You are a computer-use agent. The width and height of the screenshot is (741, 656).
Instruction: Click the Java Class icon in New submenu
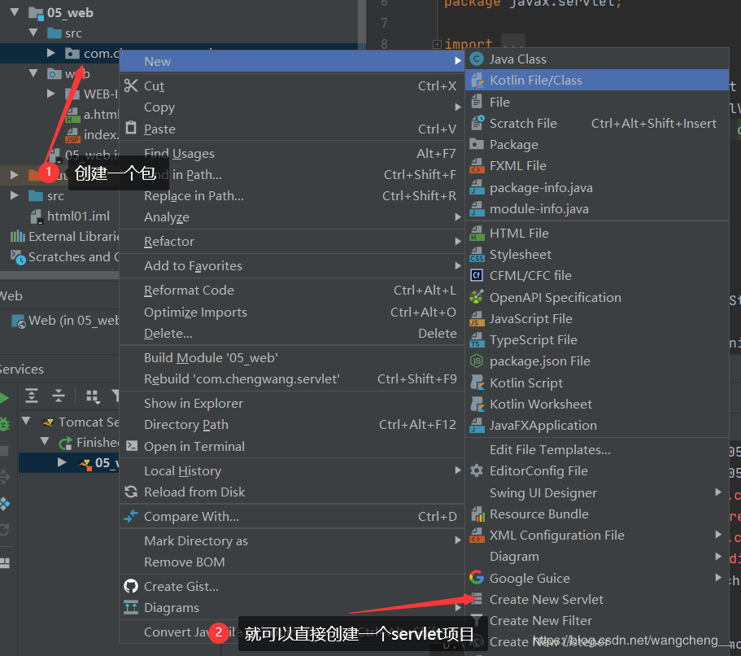[477, 59]
